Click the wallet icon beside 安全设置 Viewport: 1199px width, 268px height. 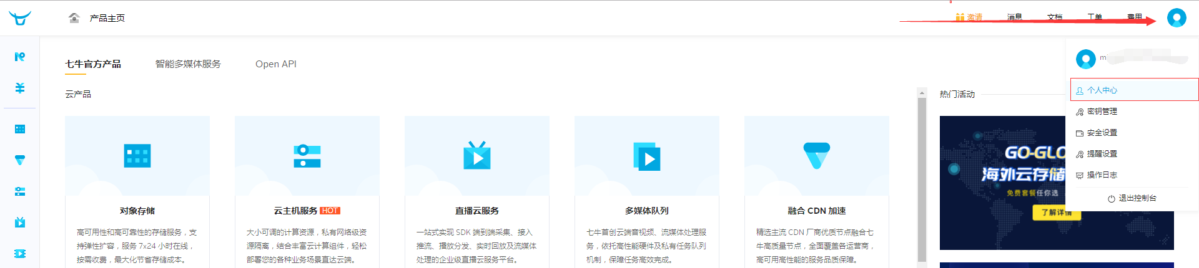(x=1080, y=133)
